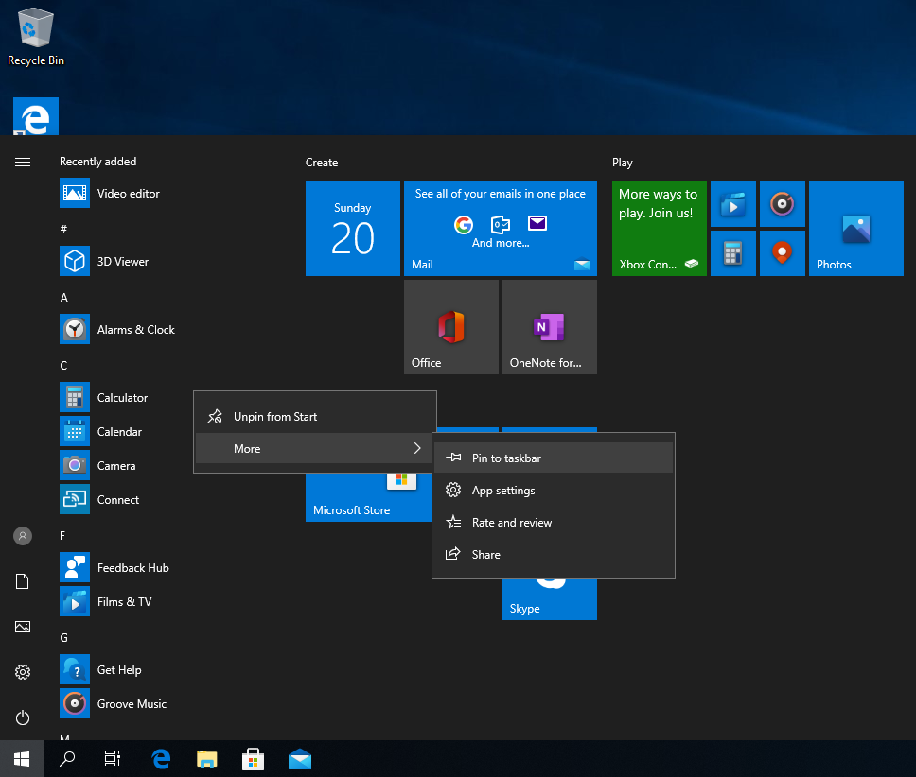Open Pictures from the Start rail

point(22,627)
